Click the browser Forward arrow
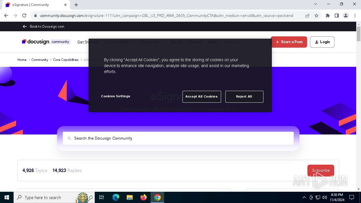 (15, 16)
